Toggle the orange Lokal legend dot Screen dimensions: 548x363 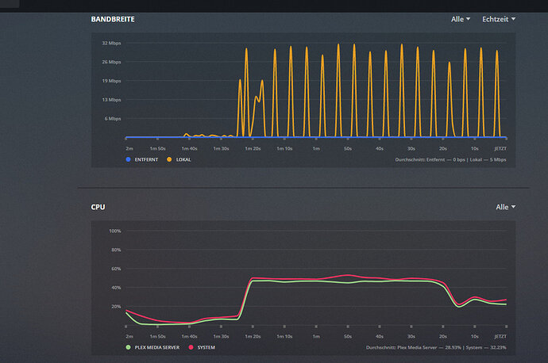pos(169,159)
